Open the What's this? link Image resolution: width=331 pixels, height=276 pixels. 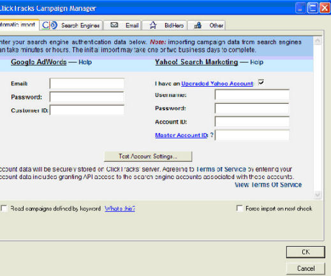[120, 208]
